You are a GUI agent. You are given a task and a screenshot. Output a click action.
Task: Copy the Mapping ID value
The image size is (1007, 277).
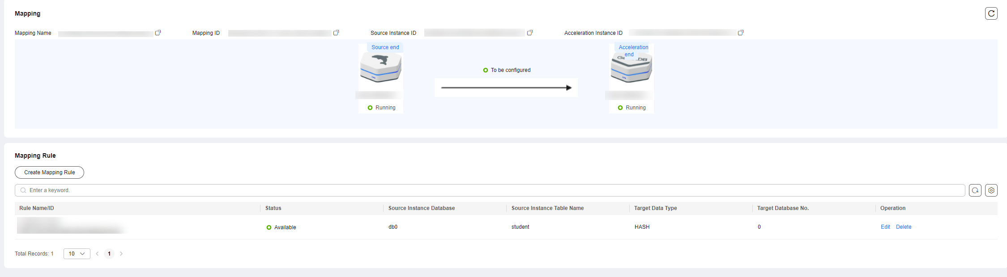pos(336,33)
